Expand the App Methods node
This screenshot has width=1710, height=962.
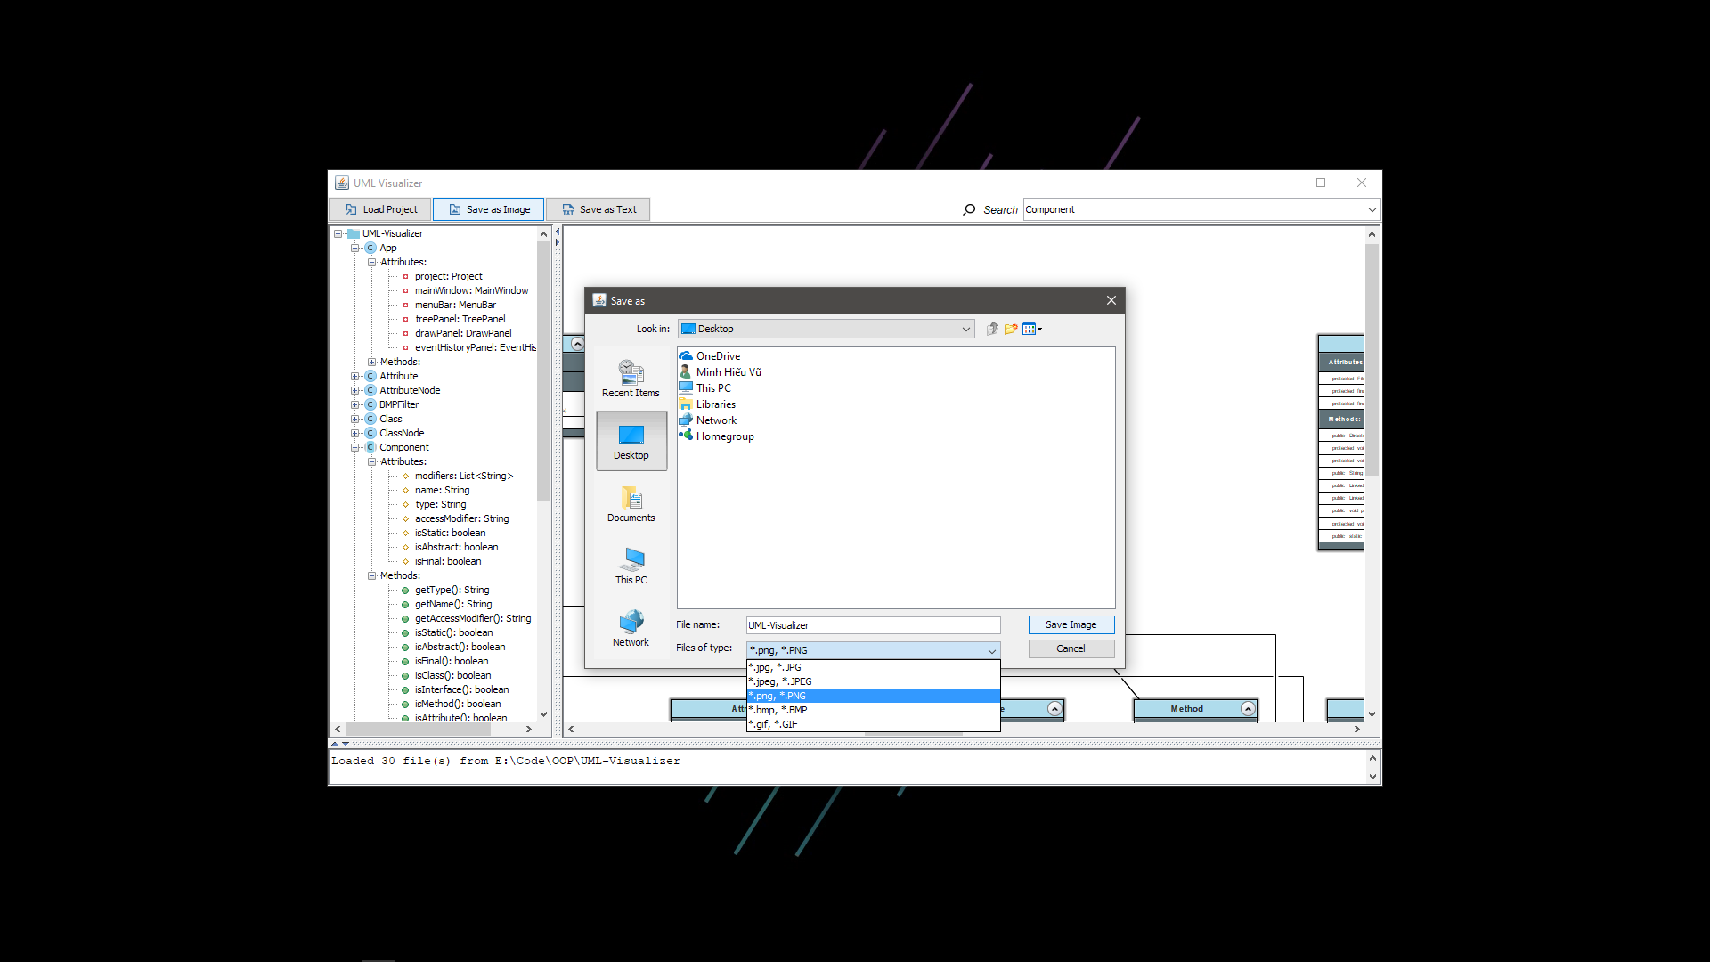point(372,362)
